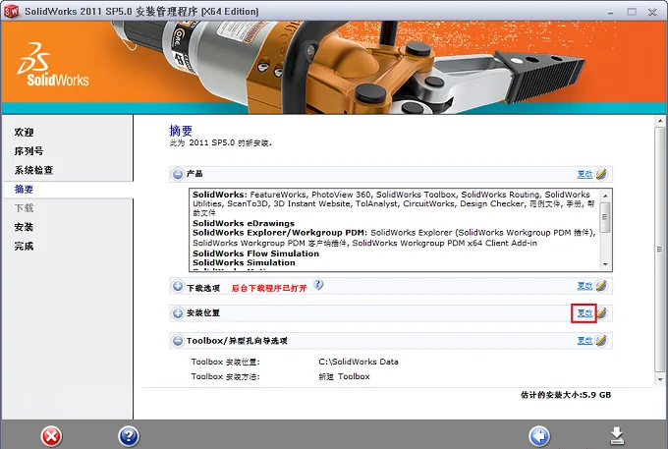
Task: Go to 欢迎 step in sidebar
Action: tap(24, 132)
